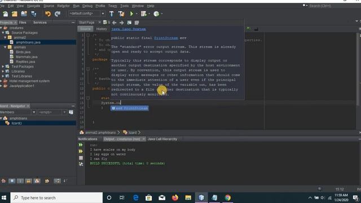Open Output window settings icon
Image resolution: width=361 pixels, height=203 pixels.
point(81,164)
